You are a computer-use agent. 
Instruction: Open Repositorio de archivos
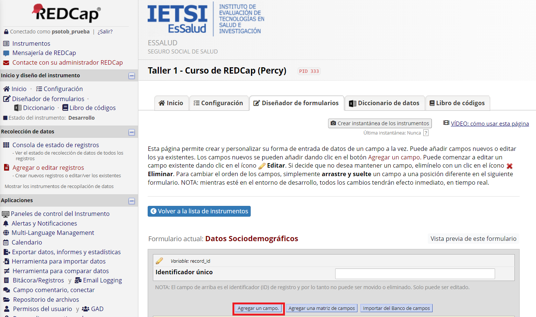point(46,300)
